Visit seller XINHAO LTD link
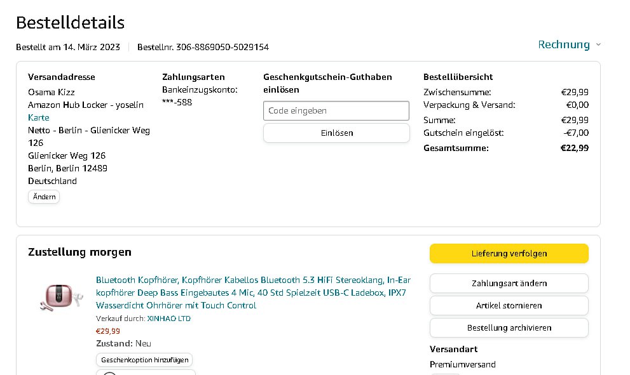 [168, 319]
